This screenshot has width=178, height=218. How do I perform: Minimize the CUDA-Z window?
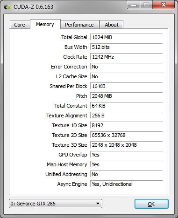134,5
